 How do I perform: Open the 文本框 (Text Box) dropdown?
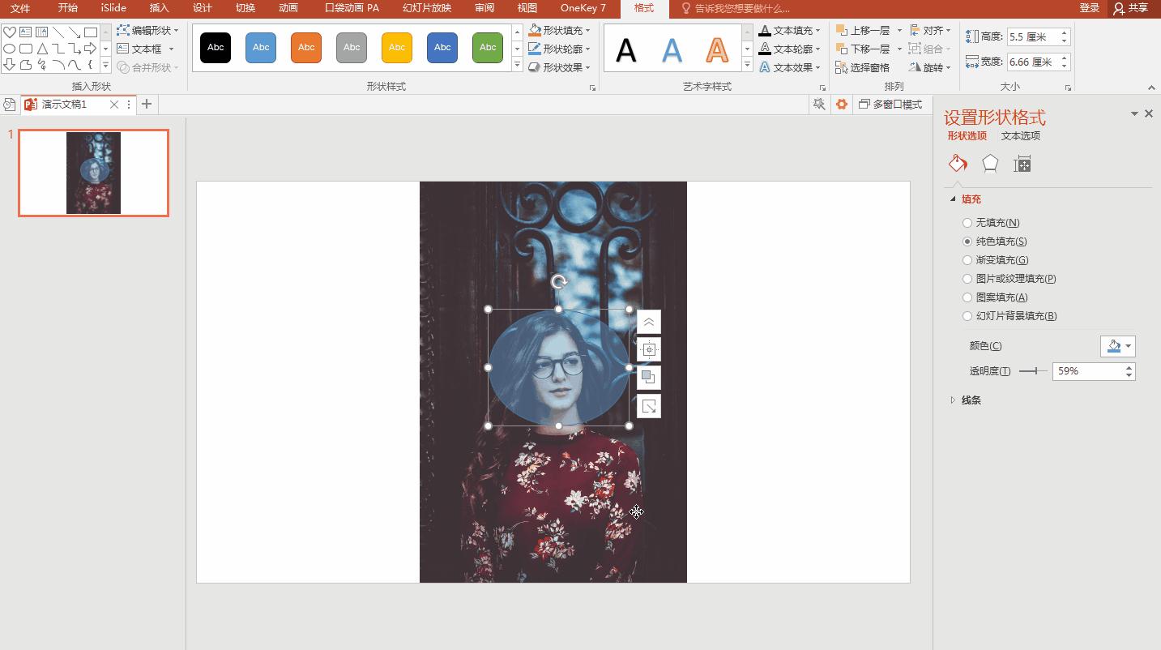146,49
